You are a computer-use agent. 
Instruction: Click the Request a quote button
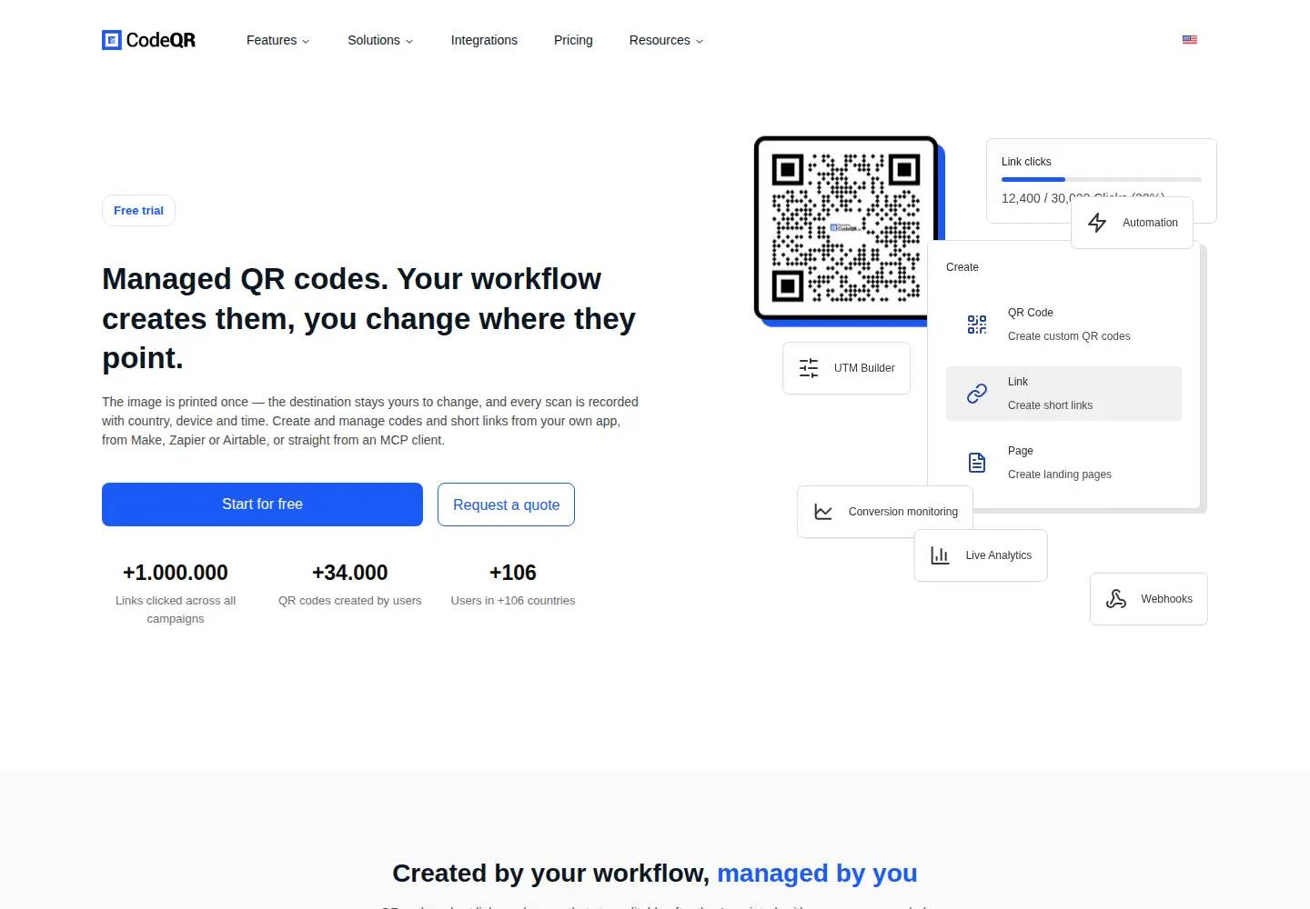click(x=506, y=504)
